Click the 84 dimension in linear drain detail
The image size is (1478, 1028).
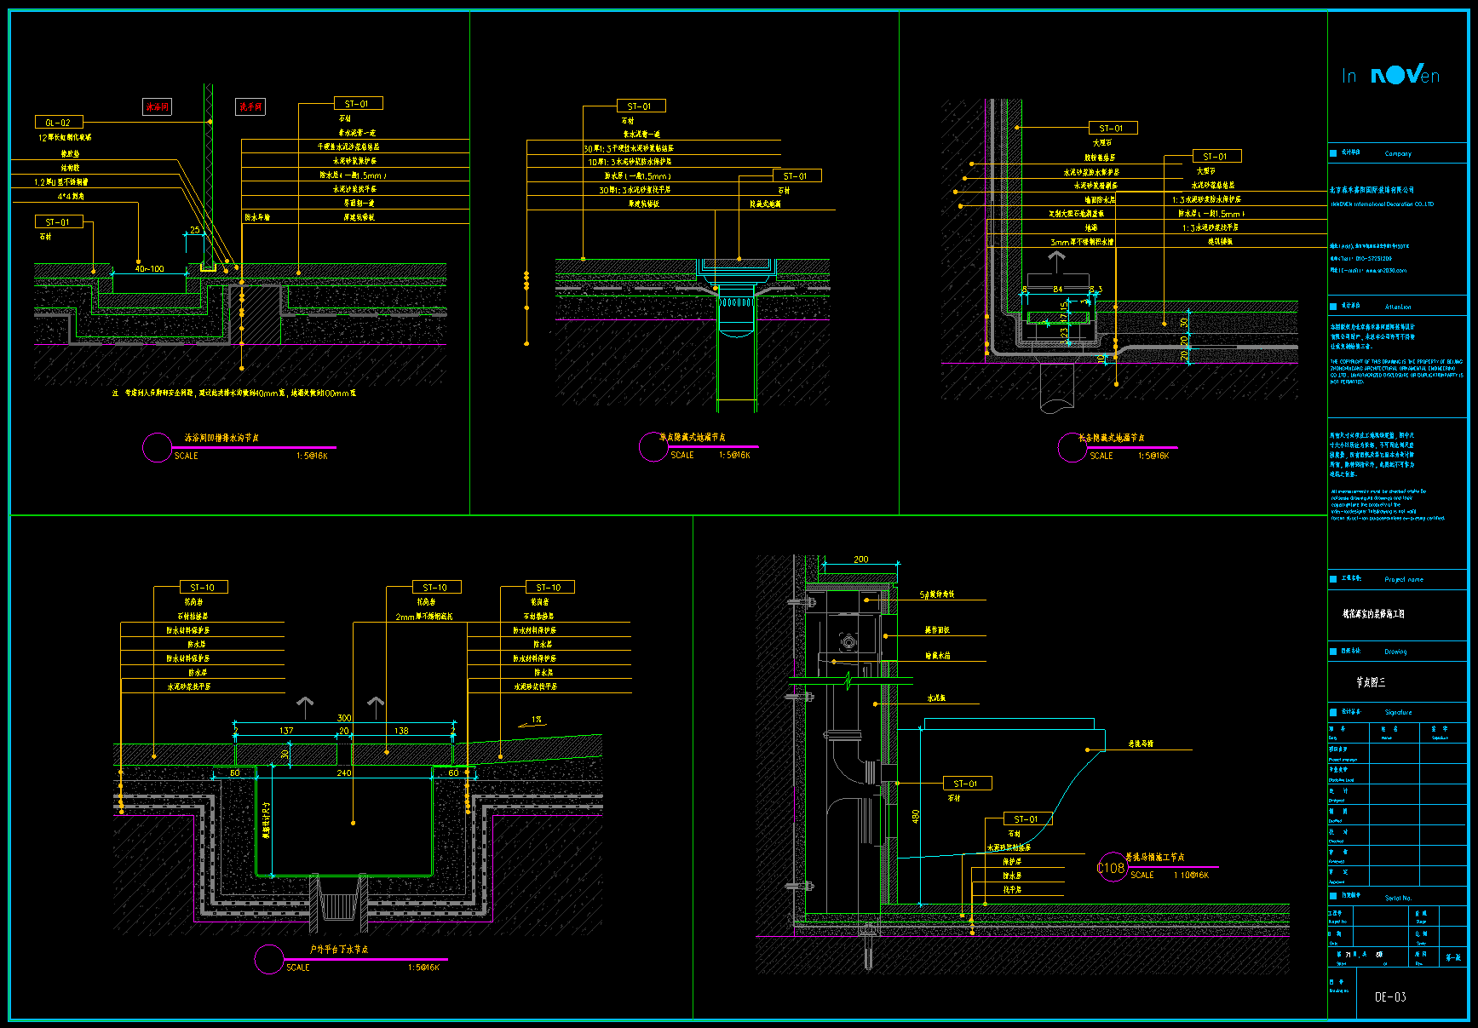[1057, 290]
